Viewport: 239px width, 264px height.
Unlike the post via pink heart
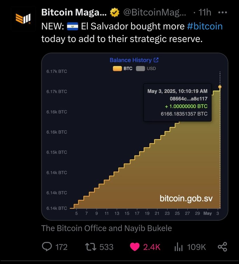tap(135, 247)
